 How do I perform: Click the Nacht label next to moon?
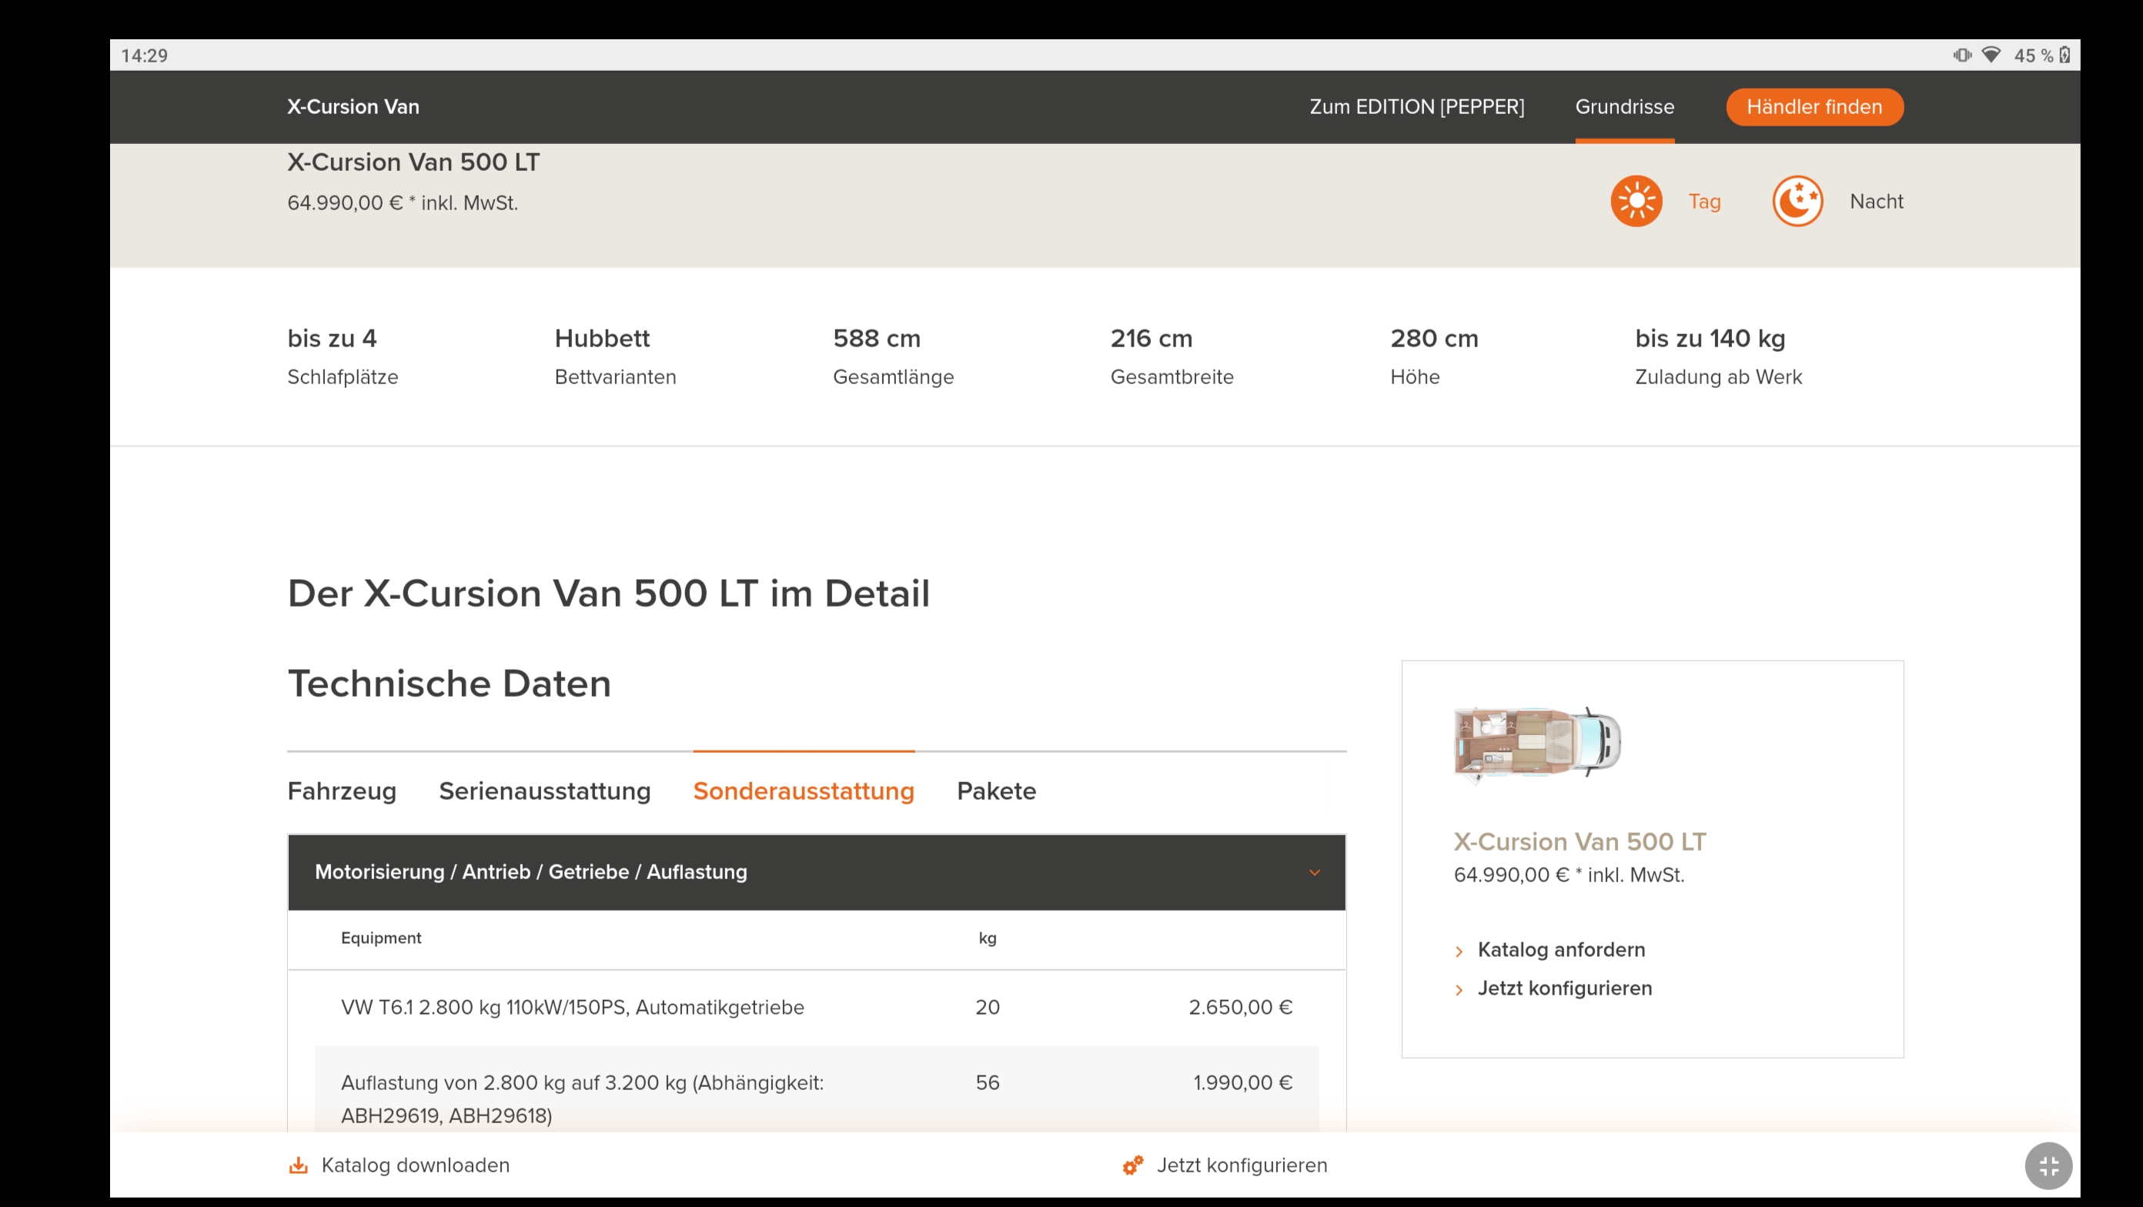(x=1876, y=202)
